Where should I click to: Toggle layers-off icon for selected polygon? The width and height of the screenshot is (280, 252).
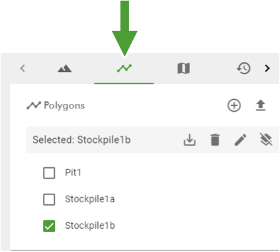266,140
